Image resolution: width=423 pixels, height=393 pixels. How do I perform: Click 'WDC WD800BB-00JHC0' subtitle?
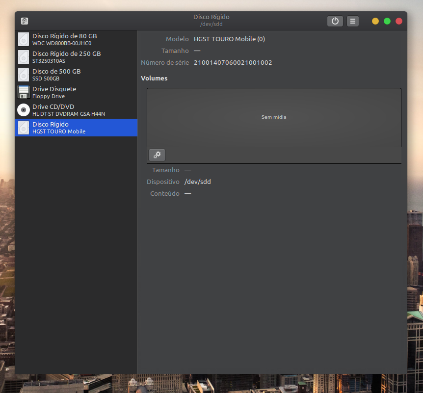[x=62, y=43]
